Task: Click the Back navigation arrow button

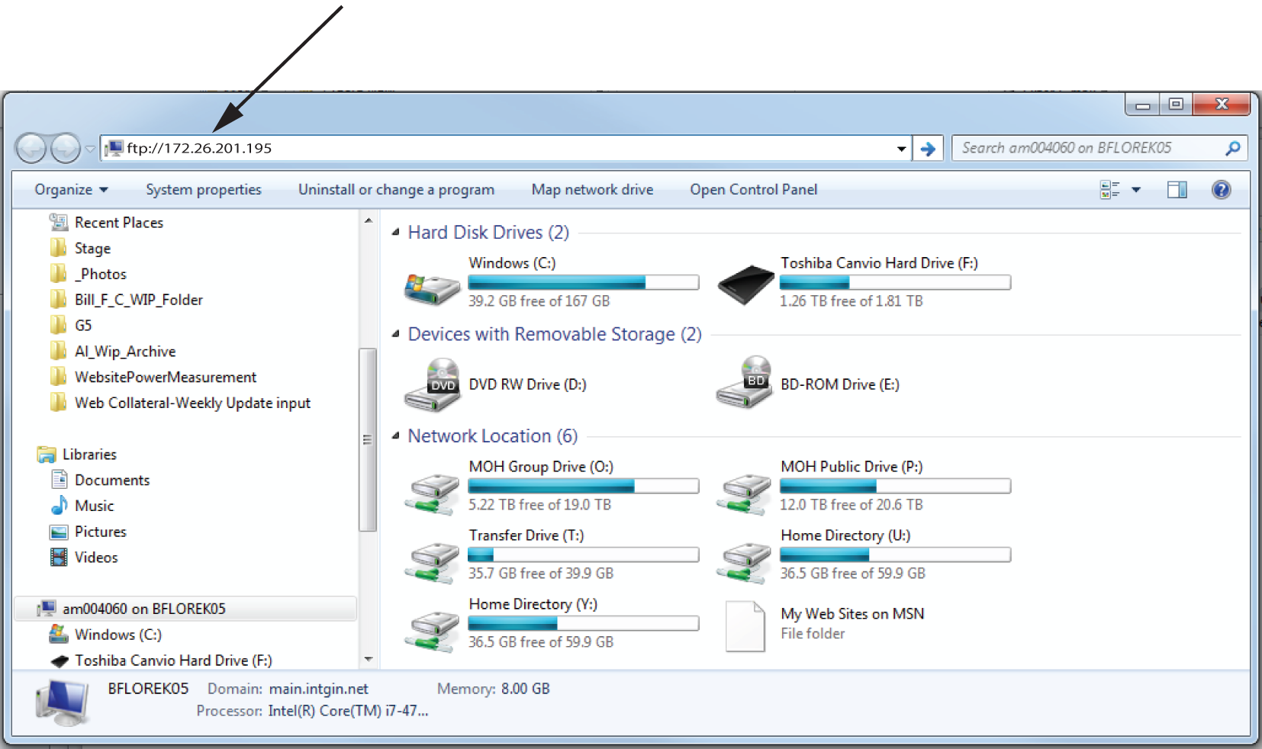Action: [31, 148]
